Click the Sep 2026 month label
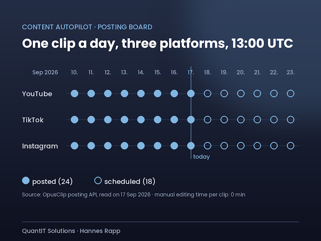The height and width of the screenshot is (241, 321). [45, 72]
